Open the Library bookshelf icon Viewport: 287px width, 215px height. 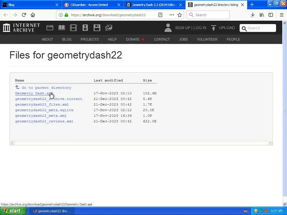pyautogui.click(x=262, y=15)
